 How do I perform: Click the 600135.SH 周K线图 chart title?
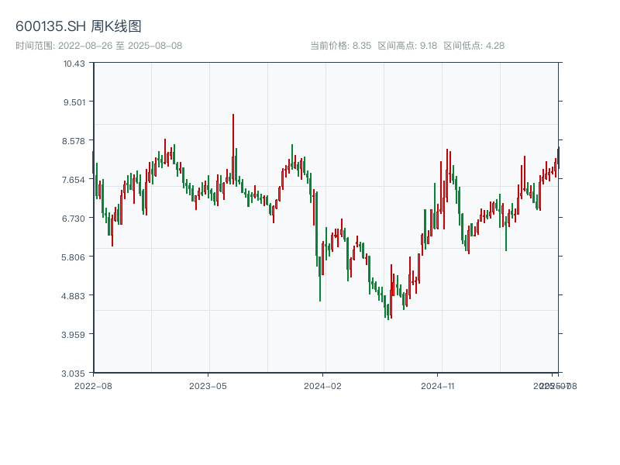click(78, 27)
